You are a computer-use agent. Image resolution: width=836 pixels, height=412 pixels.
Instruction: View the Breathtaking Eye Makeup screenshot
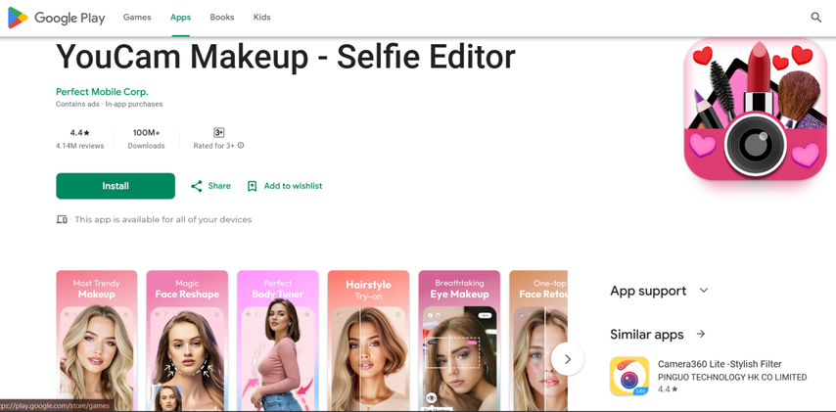[459, 342]
